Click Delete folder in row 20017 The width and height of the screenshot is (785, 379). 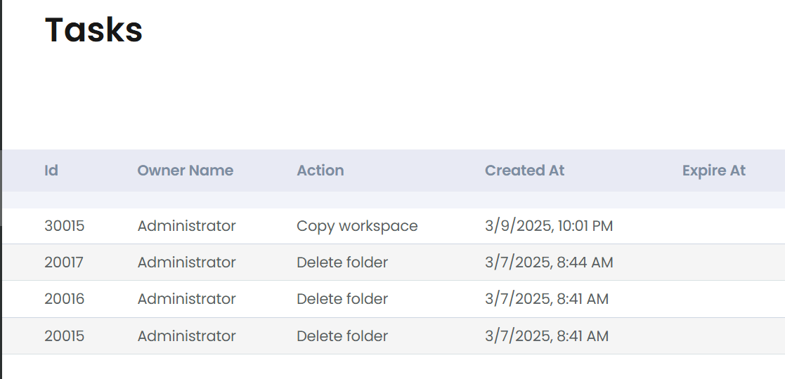(x=342, y=262)
